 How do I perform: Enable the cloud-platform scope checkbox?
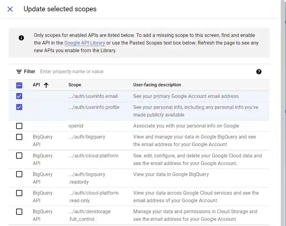(x=19, y=156)
